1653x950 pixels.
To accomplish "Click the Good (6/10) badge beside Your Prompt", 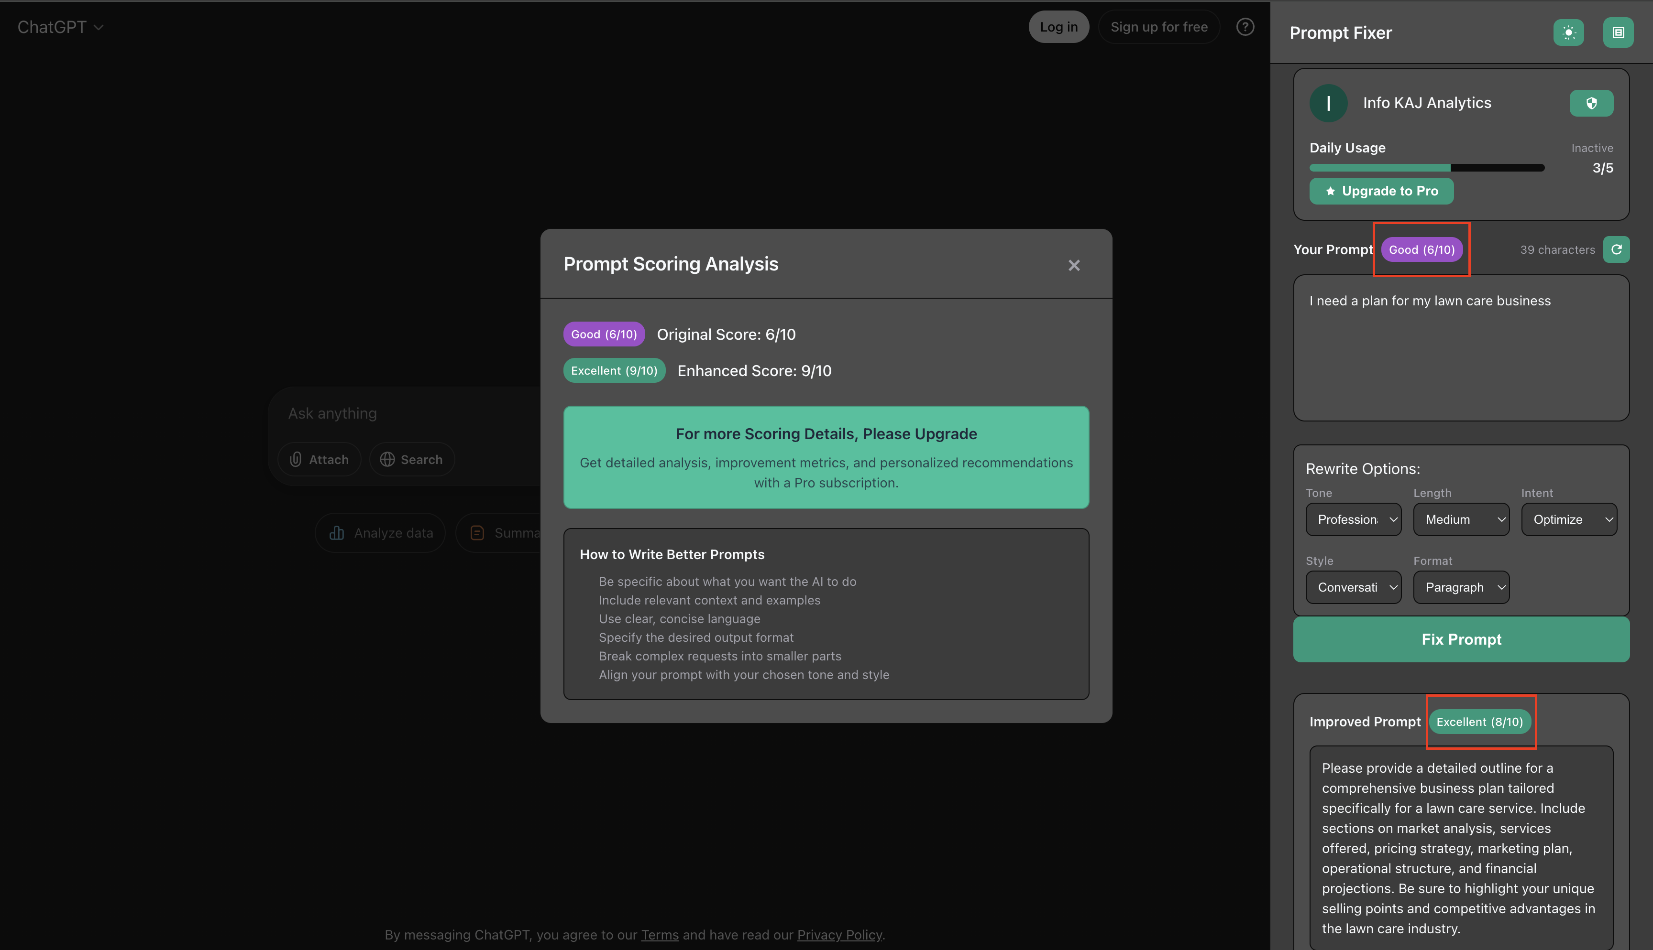I will click(1421, 249).
